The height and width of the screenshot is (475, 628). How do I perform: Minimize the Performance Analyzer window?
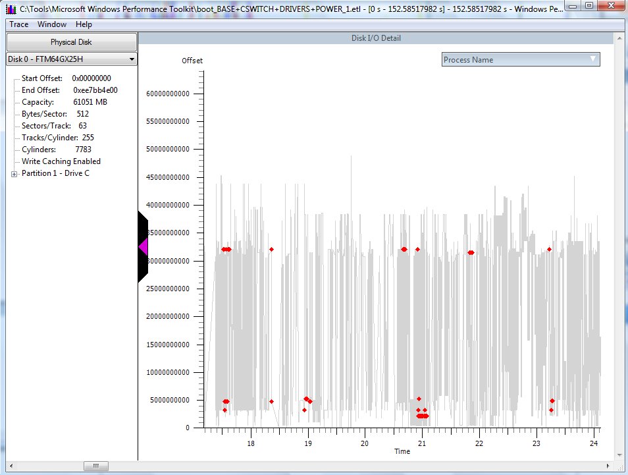573,6
